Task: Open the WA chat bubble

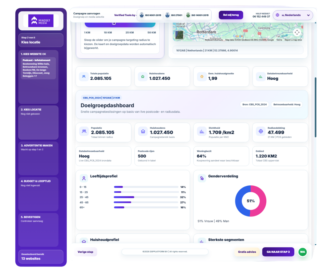Action: 302,252
